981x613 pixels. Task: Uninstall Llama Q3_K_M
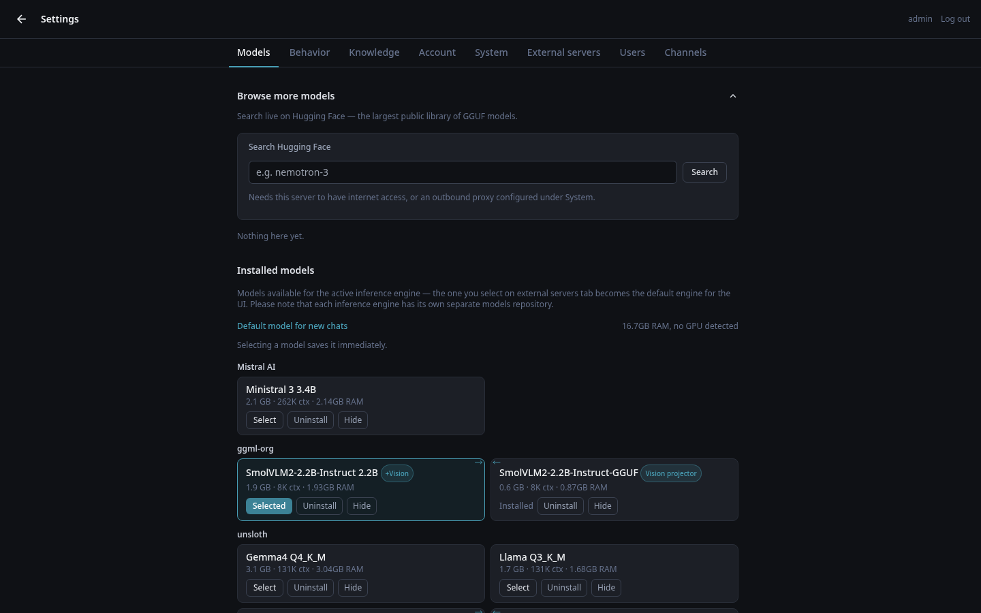pyautogui.click(x=564, y=588)
